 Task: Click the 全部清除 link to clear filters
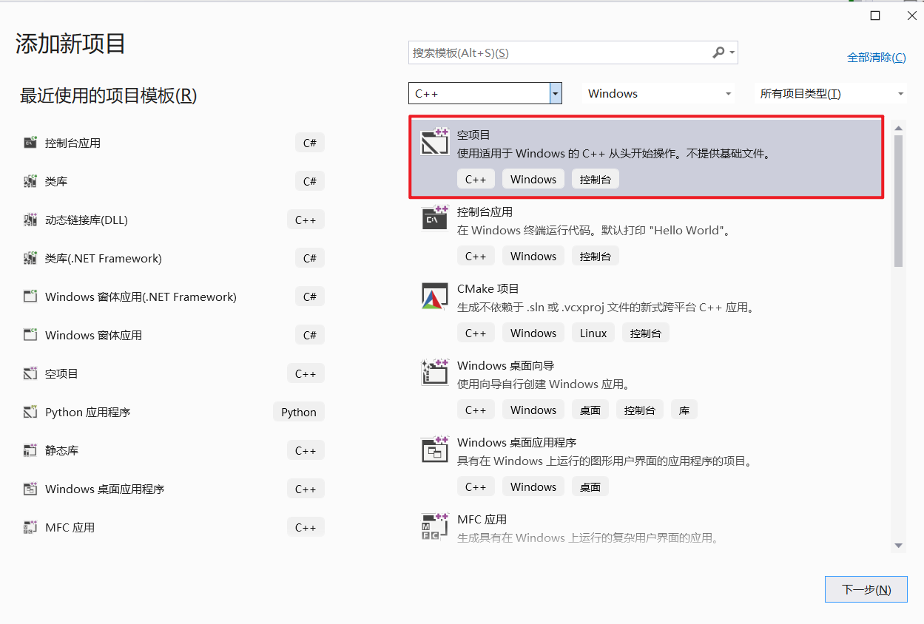(x=876, y=57)
